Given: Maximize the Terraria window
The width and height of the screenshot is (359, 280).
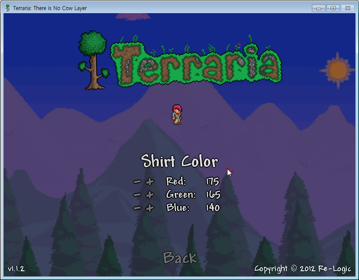Looking at the screenshot, I should coord(333,8).
